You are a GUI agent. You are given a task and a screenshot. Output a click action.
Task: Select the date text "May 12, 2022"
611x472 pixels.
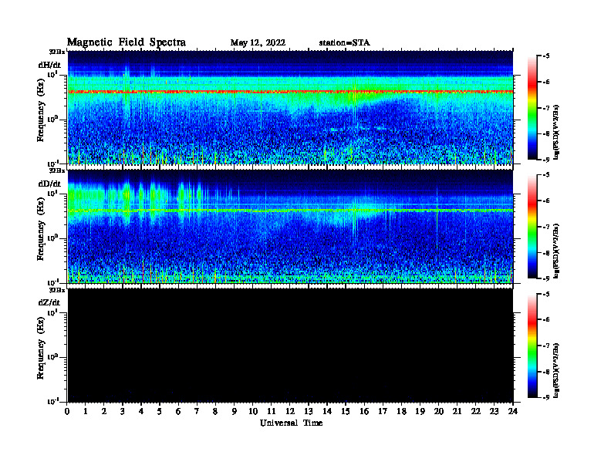coord(258,43)
